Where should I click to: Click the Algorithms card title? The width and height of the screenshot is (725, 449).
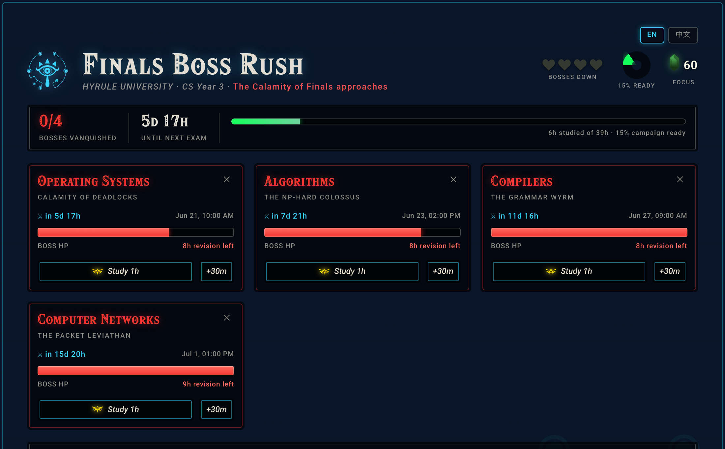[x=299, y=181]
